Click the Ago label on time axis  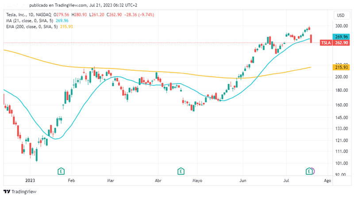click(327, 181)
